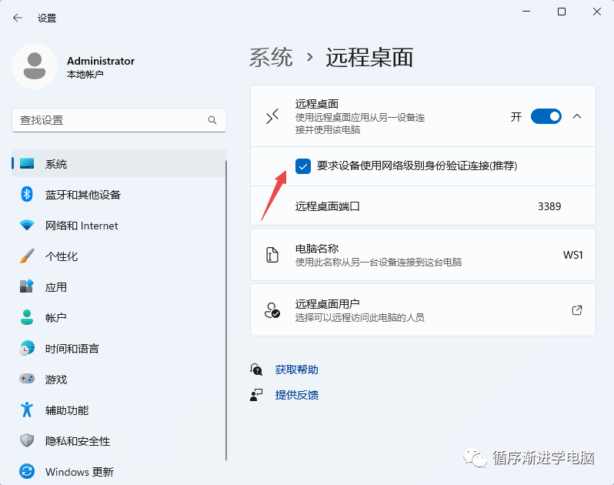Open 游戏 settings
The height and width of the screenshot is (485, 614).
[119, 379]
